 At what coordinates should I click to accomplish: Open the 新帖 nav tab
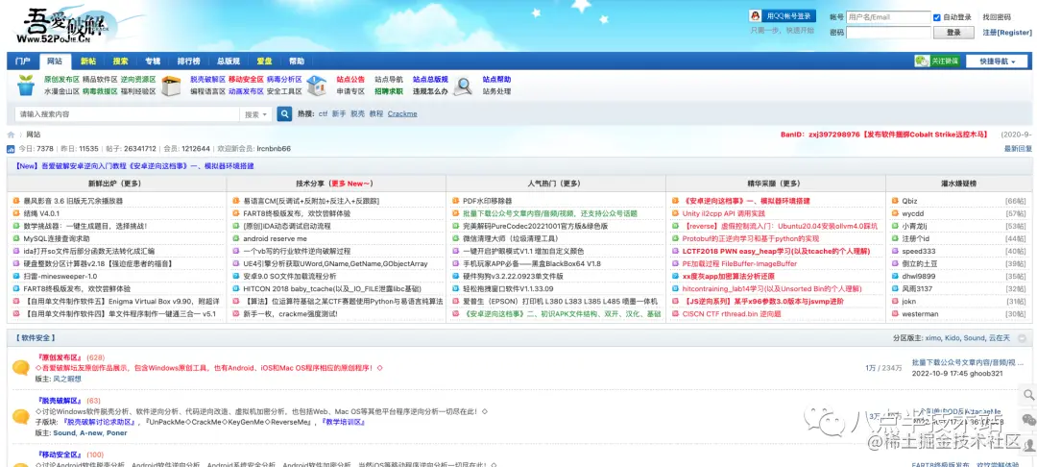88,61
